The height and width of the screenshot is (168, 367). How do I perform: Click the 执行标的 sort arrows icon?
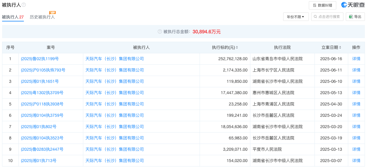pyautogui.click(x=237, y=48)
